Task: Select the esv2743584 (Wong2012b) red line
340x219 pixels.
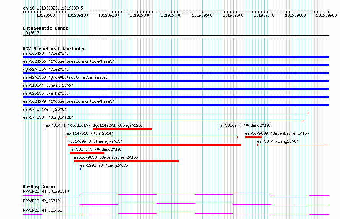Action: click(x=163, y=121)
